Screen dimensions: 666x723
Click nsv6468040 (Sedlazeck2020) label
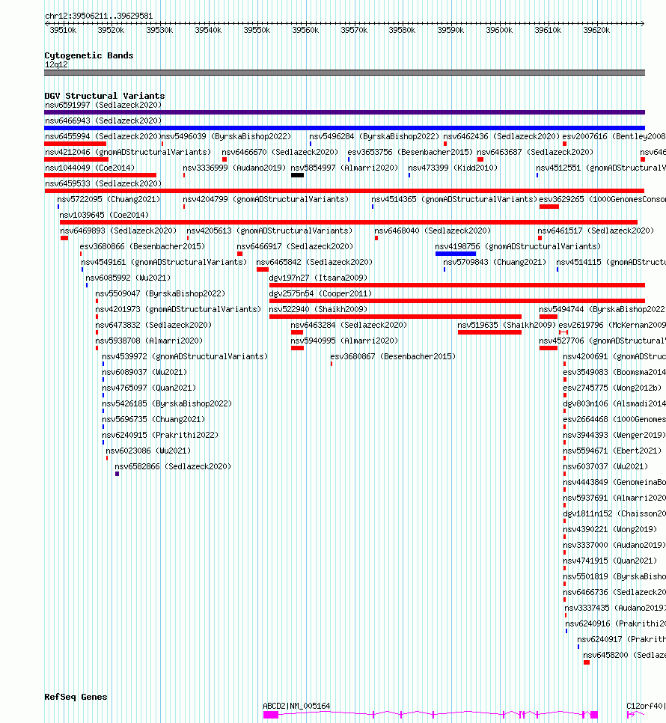pos(433,231)
